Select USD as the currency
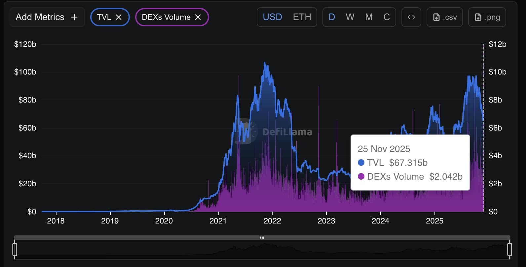Screen dimensions: 526x267 point(272,17)
